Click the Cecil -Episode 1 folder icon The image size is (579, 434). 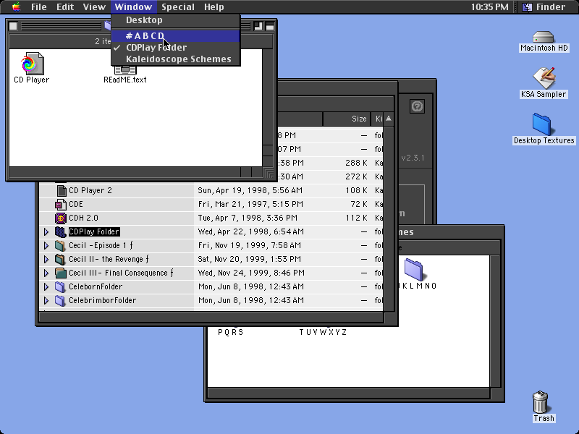coord(61,245)
